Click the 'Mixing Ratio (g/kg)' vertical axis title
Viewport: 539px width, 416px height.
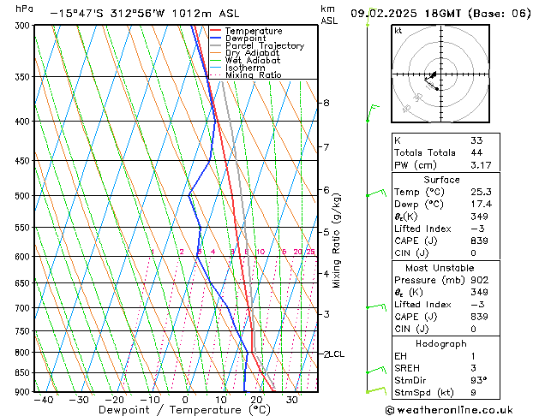click(337, 241)
